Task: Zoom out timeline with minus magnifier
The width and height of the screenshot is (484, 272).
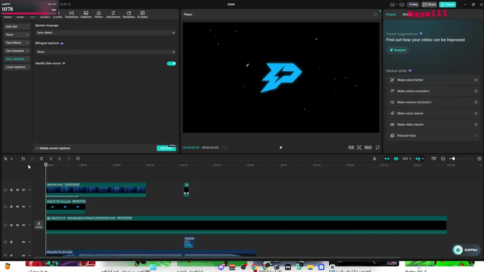Action: point(443,159)
